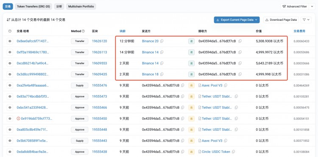Open the Export Current Page Data dropdown
The height and width of the screenshot is (157, 318).
(x=237, y=20)
